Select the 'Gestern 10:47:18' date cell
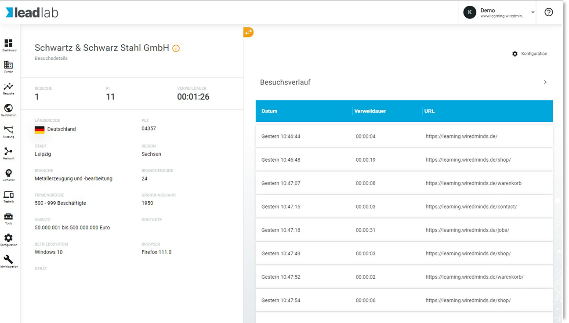 point(281,230)
